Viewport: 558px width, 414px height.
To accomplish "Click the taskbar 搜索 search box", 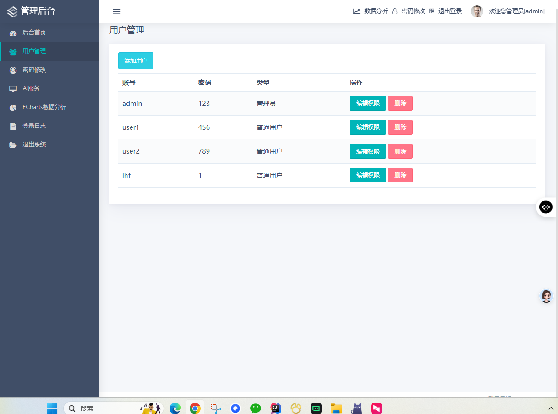I will [x=114, y=408].
